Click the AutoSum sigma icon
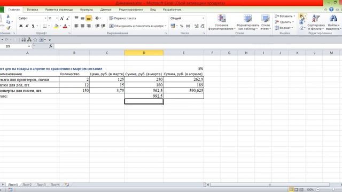This screenshot has height=192, width=342. 301,16
